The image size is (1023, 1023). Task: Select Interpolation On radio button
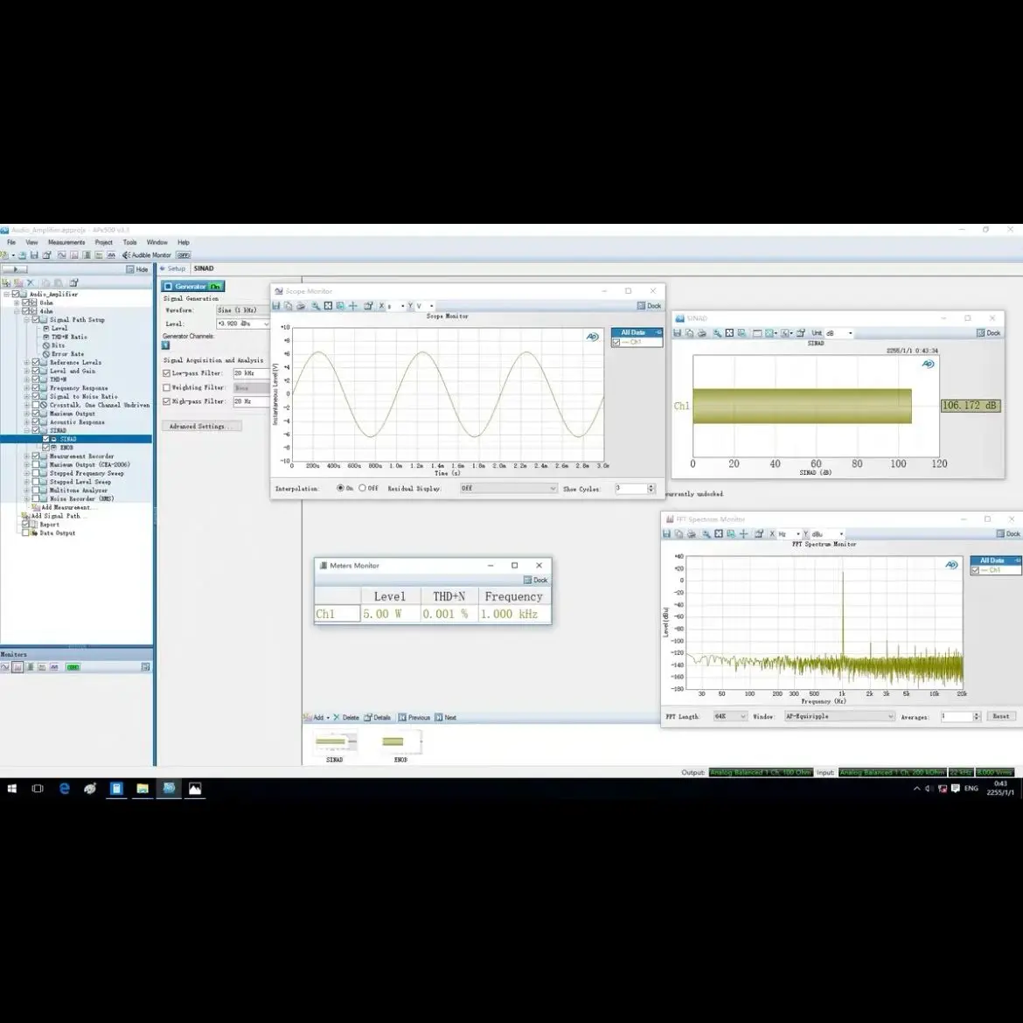(x=340, y=488)
